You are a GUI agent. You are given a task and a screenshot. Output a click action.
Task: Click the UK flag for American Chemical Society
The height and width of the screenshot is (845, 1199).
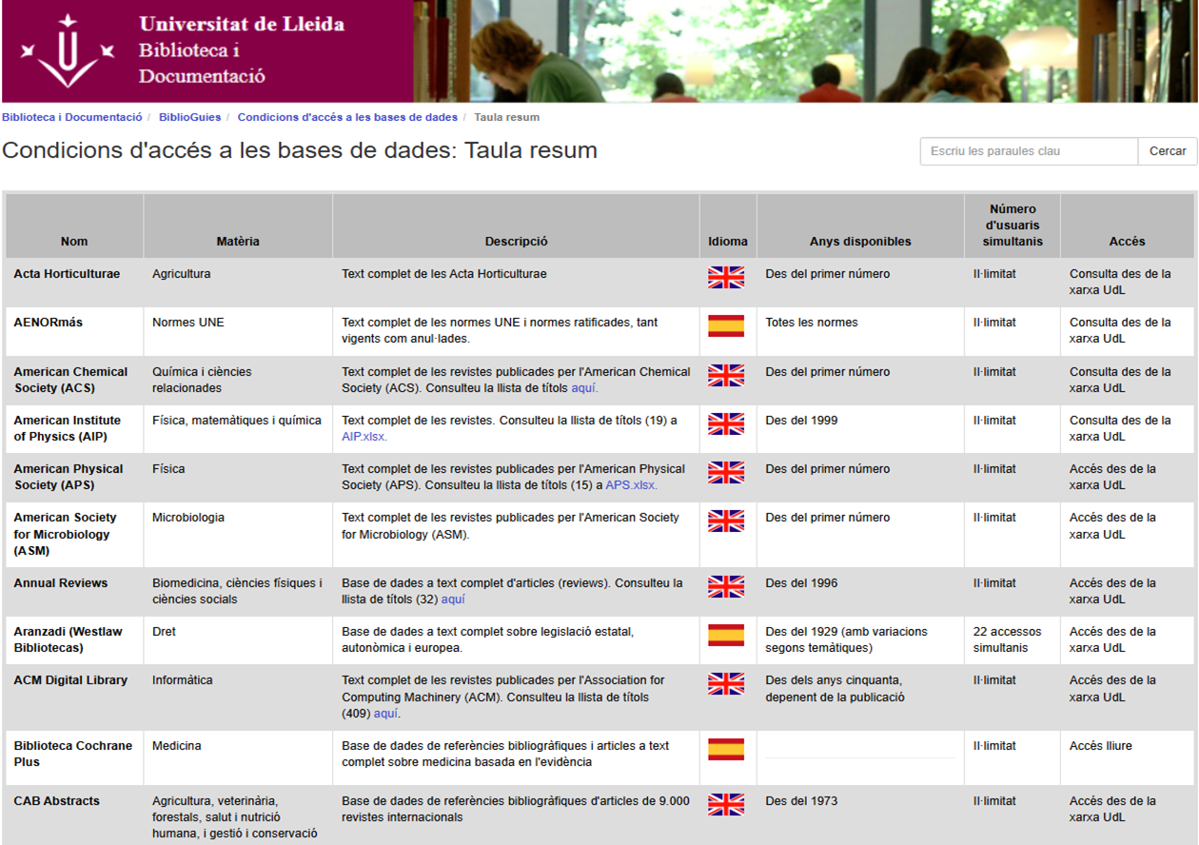727,376
